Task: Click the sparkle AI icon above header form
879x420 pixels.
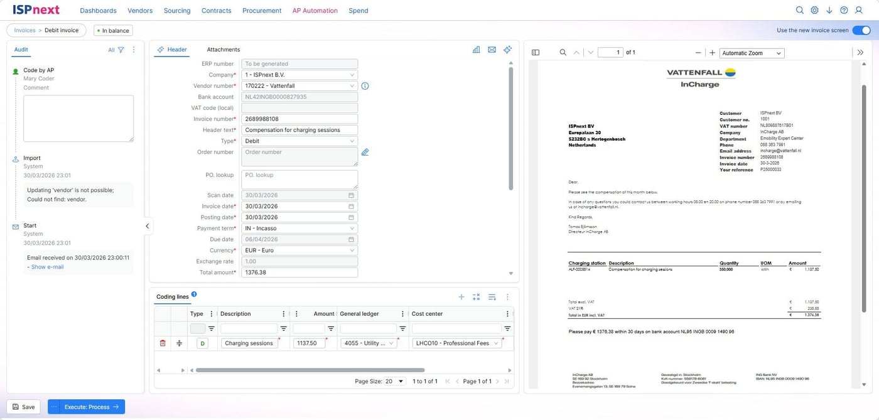Action: click(507, 50)
